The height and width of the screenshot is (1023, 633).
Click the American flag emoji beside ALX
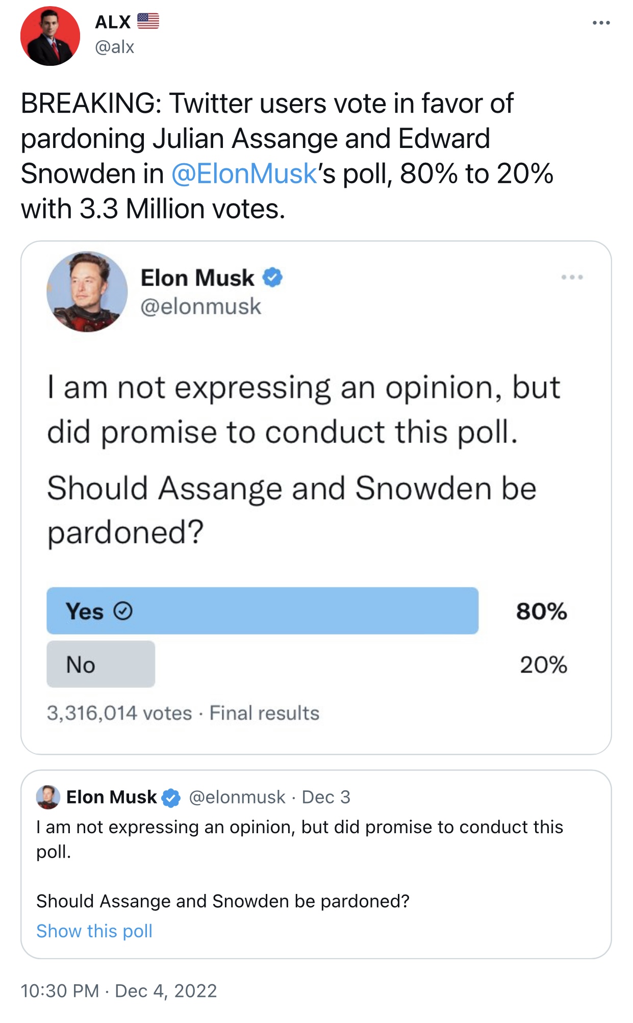point(148,21)
